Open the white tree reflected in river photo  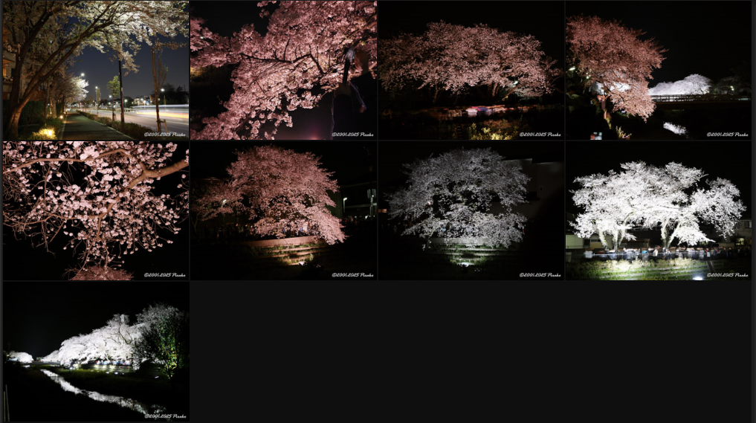(x=95, y=351)
